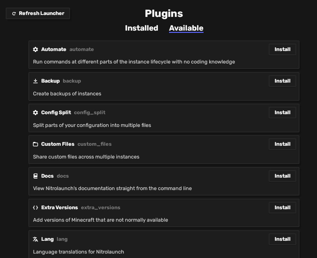This screenshot has height=258, width=317.
Task: Switch to the Installed tab
Action: point(142,28)
